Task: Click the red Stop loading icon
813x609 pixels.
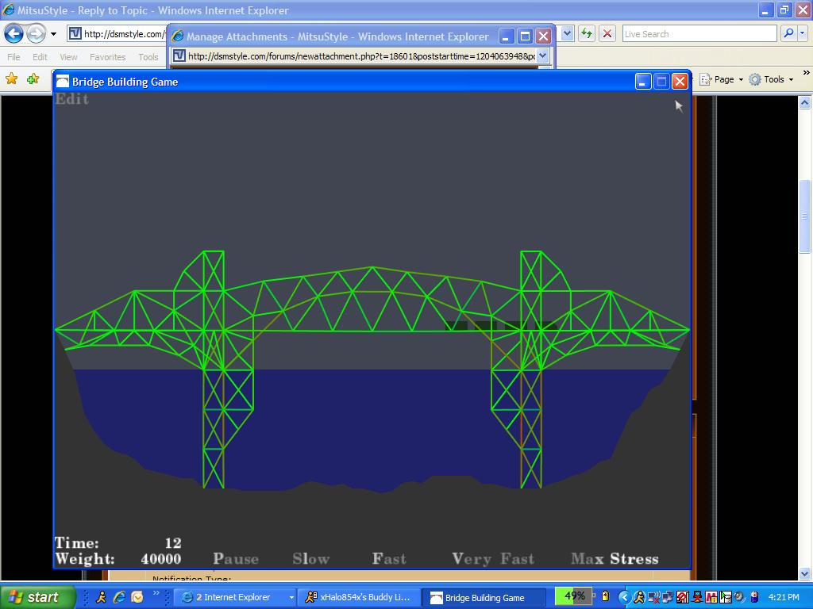Action: [607, 33]
